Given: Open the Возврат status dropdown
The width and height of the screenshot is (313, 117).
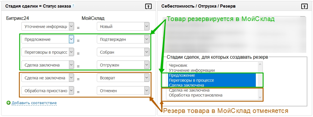Looking at the screenshot, I should pyautogui.click(x=123, y=78).
